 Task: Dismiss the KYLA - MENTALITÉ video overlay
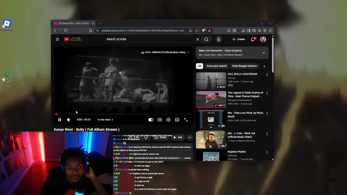coord(188,52)
